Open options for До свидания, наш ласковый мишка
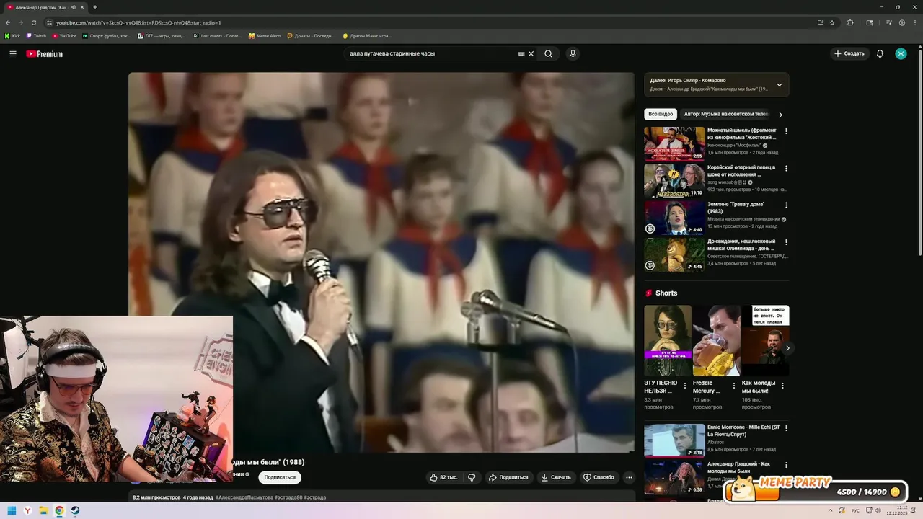 click(786, 242)
